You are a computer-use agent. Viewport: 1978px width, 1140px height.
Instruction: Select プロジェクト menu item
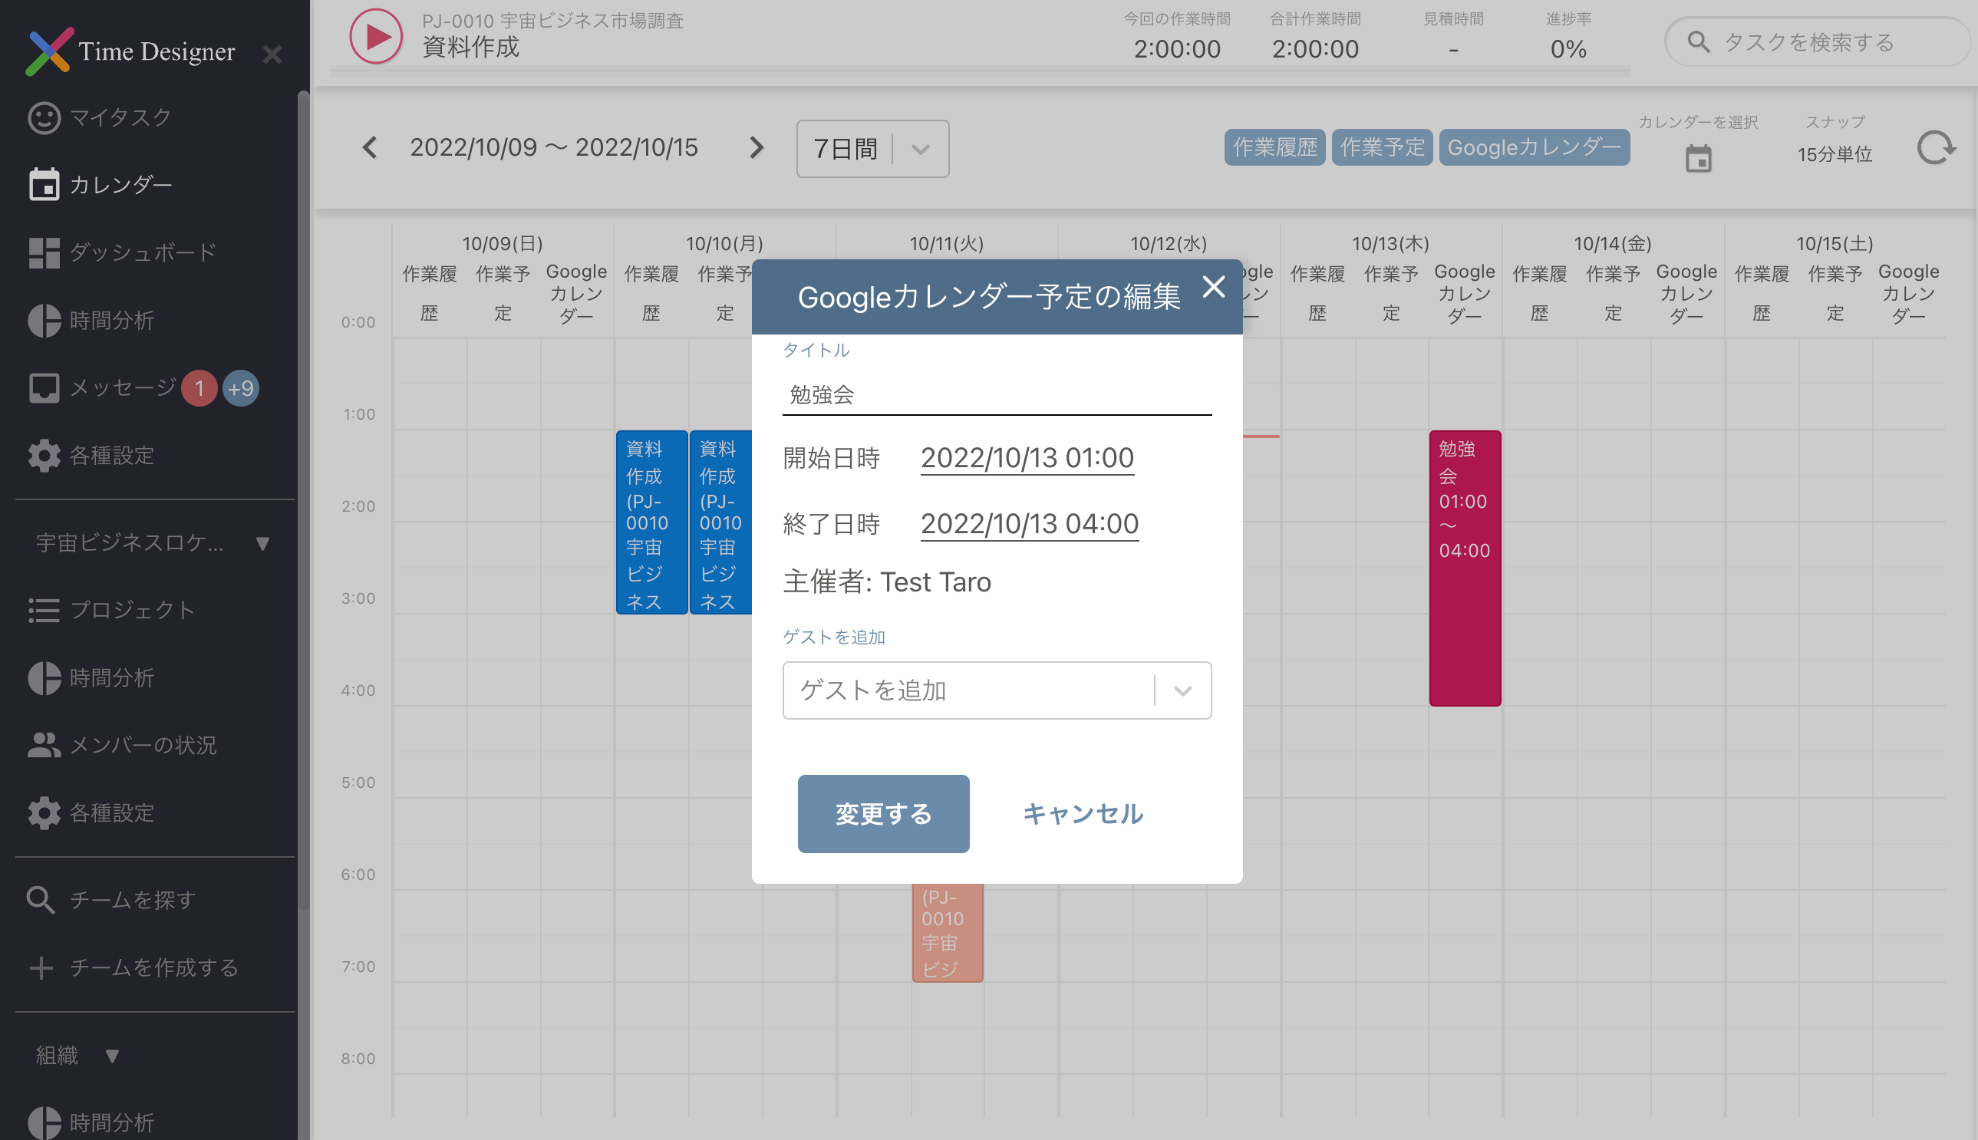tap(131, 610)
